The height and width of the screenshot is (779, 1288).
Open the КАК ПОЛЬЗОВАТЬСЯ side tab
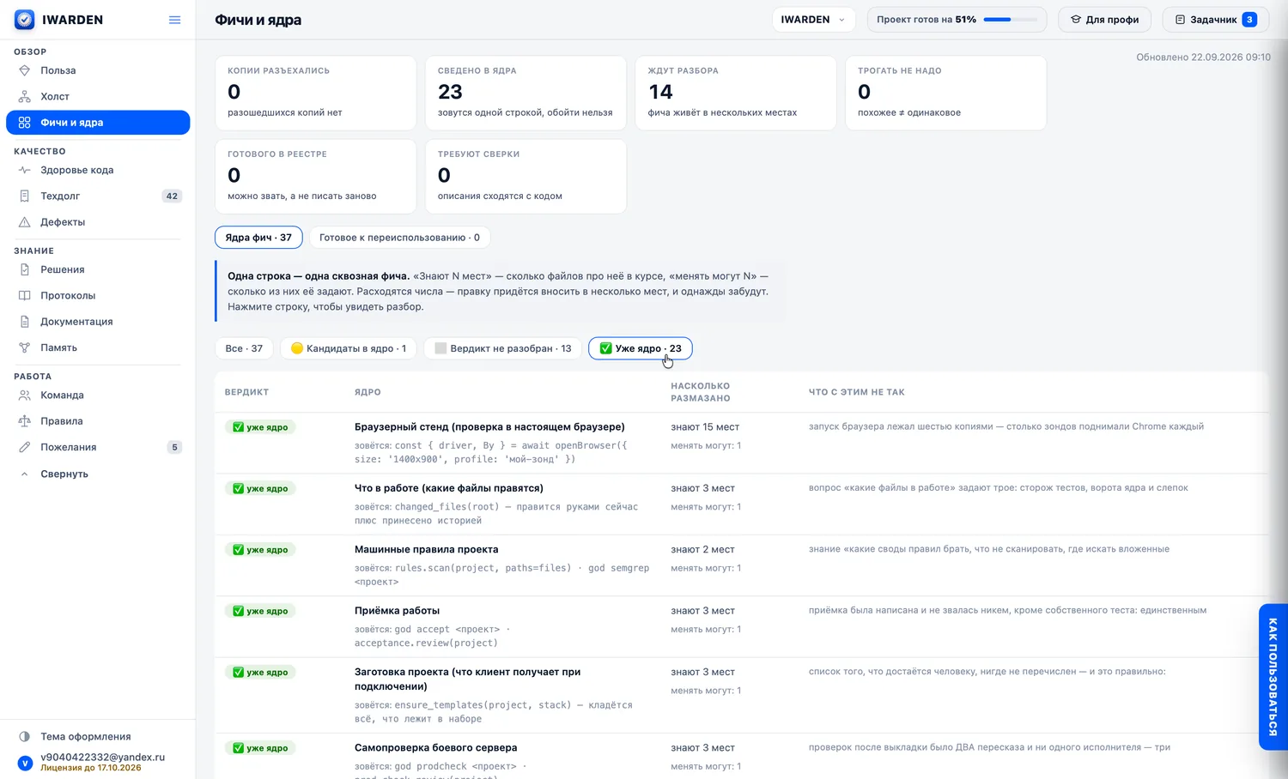[x=1273, y=677]
